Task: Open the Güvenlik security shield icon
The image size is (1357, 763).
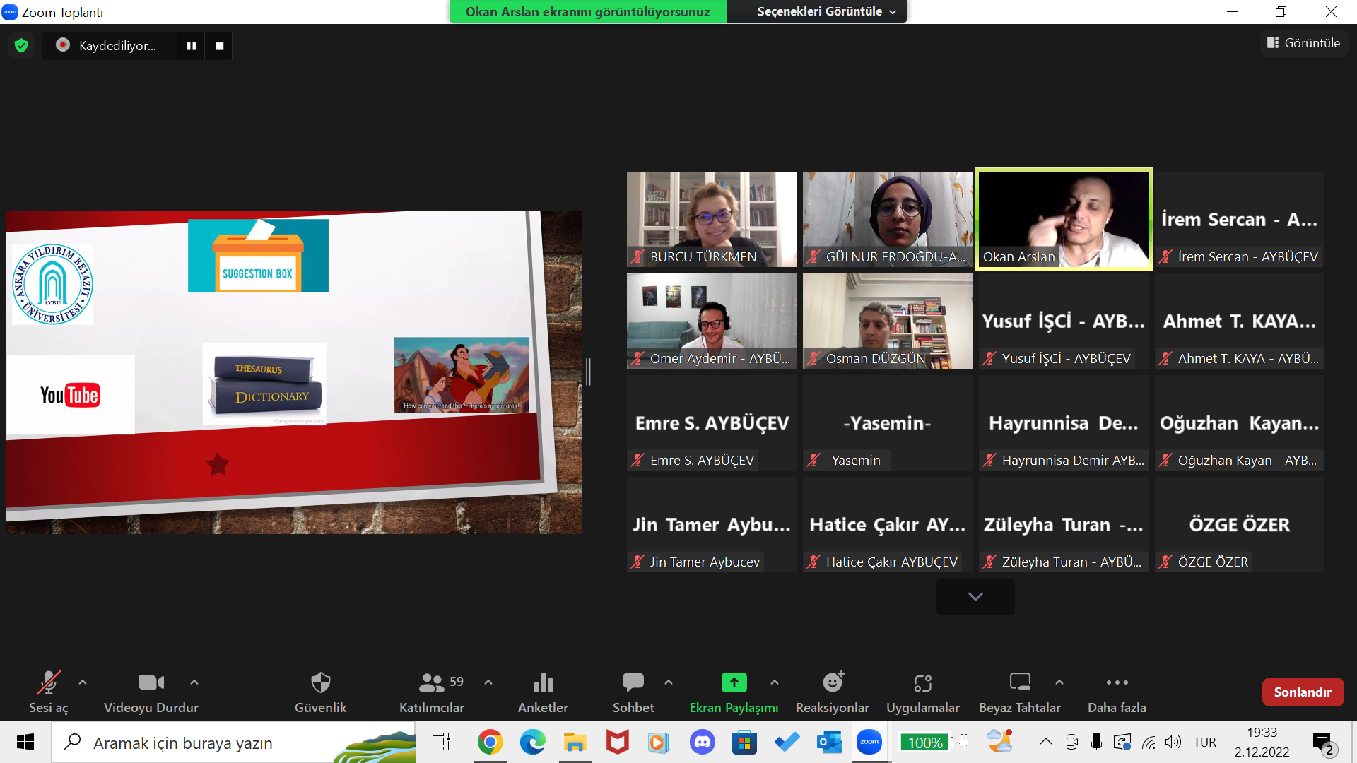Action: pyautogui.click(x=320, y=682)
